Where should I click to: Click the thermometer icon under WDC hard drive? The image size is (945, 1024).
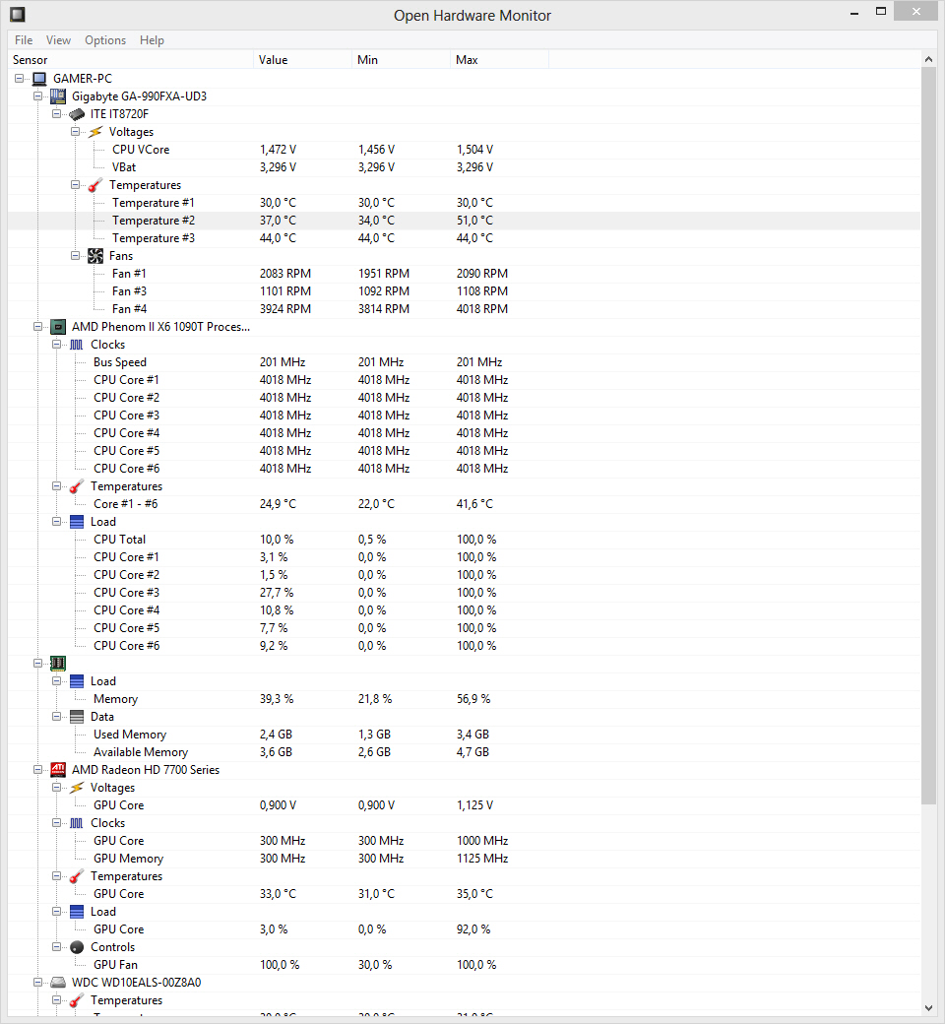pos(77,999)
